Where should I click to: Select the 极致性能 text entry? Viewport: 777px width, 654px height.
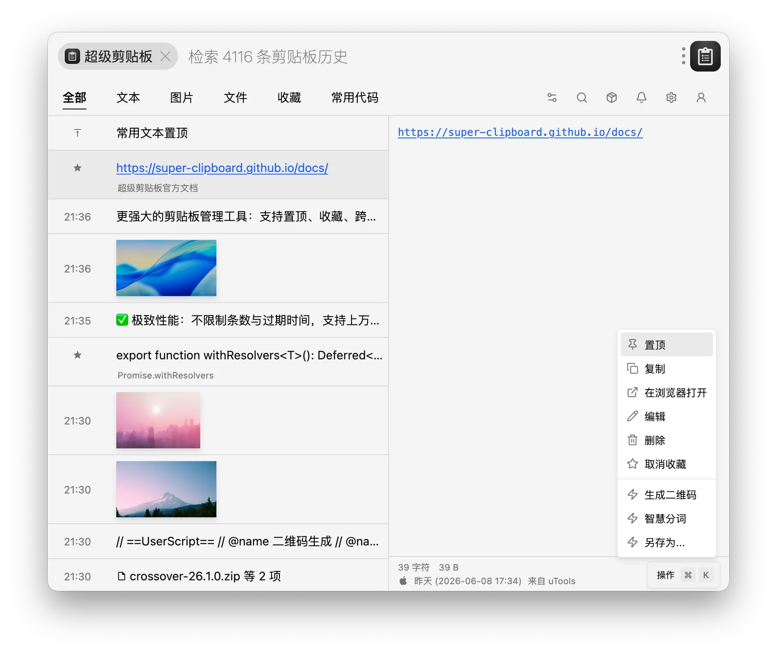tap(218, 320)
